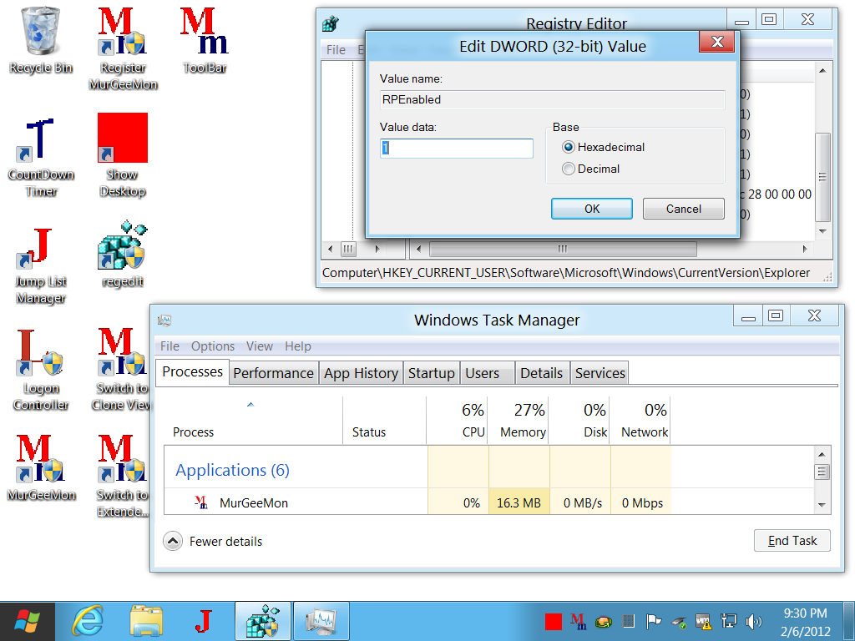Sort by the Disk column header
This screenshot has height=641, width=855.
point(579,421)
